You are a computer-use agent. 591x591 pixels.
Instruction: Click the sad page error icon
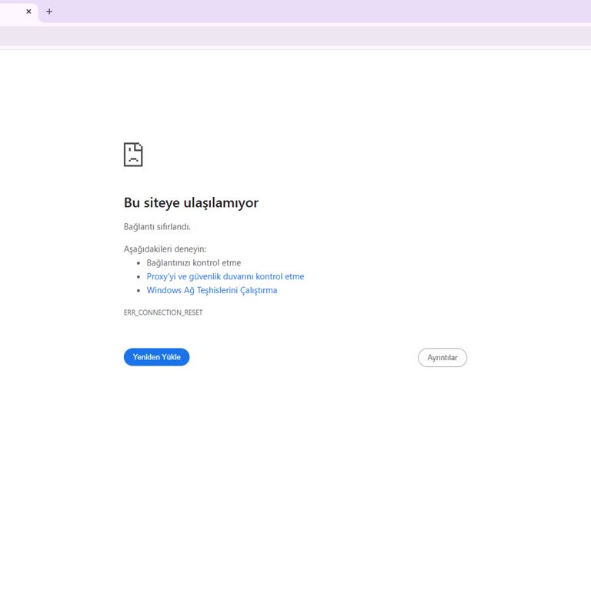click(133, 155)
